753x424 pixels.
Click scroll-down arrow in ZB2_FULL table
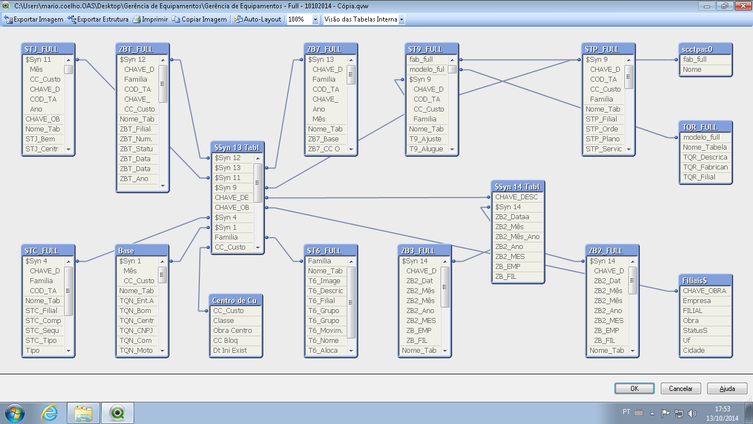[633, 351]
